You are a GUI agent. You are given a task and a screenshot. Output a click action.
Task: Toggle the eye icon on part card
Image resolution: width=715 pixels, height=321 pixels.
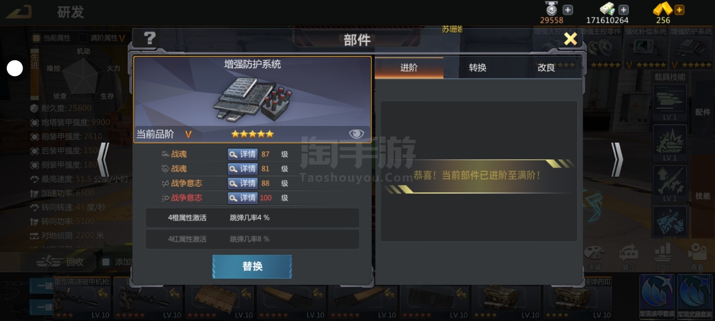pyautogui.click(x=356, y=134)
